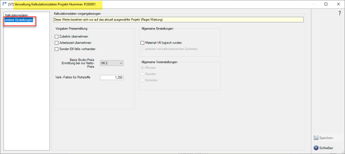Toggle arbeiten mit kalkulatorischen Einheiten checkbox

click(142, 49)
